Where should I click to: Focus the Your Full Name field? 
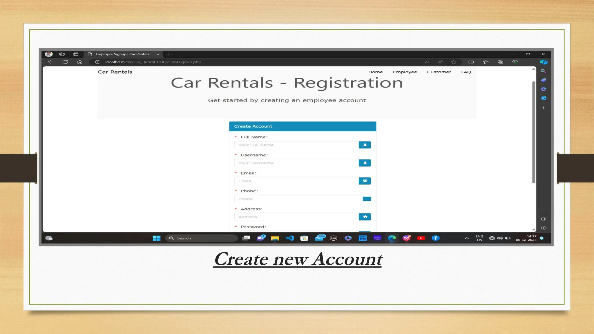click(x=296, y=145)
